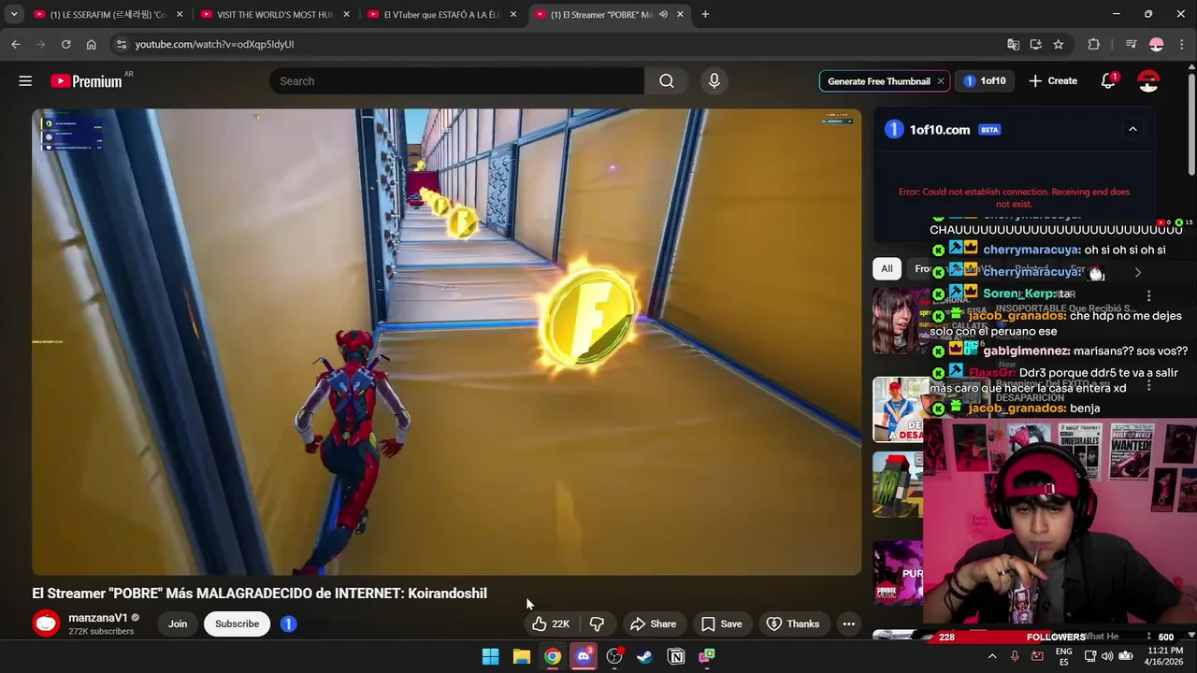Close the VISIT THE WORLD'S MOST tab
1197x673 pixels.
[346, 14]
